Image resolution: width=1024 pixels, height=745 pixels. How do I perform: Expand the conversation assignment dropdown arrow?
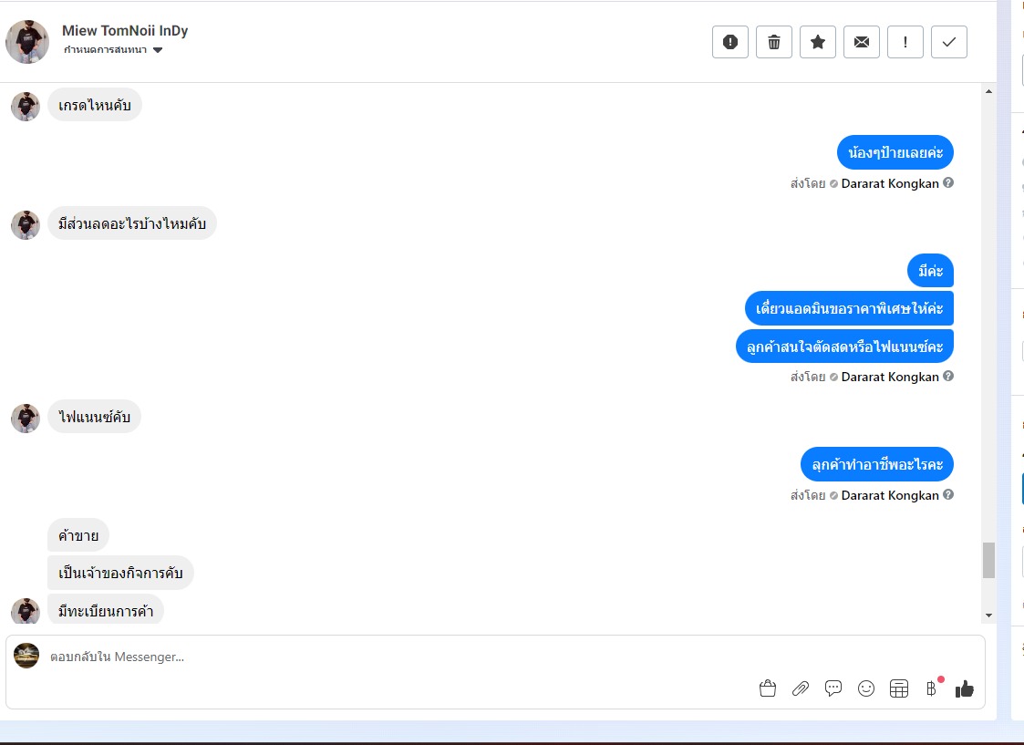(158, 50)
